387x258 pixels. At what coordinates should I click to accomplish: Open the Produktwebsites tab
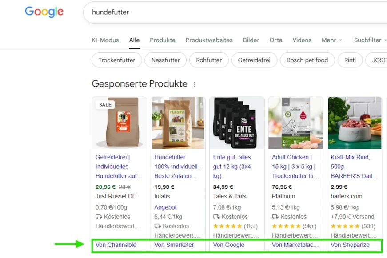pyautogui.click(x=209, y=40)
